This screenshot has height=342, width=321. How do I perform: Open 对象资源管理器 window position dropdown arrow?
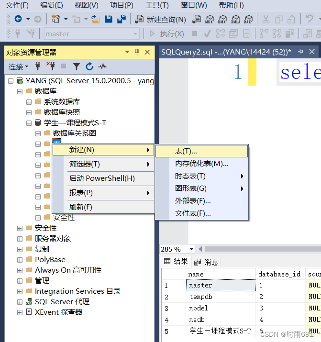[127, 52]
